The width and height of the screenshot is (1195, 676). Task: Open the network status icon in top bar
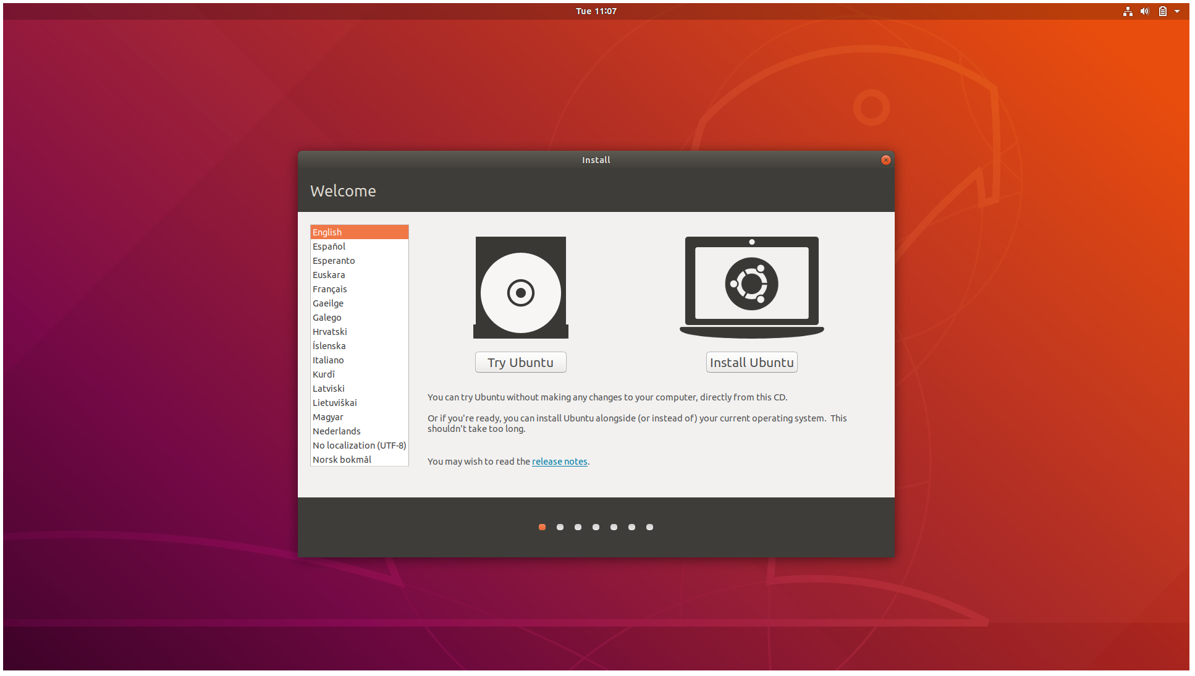1128,11
